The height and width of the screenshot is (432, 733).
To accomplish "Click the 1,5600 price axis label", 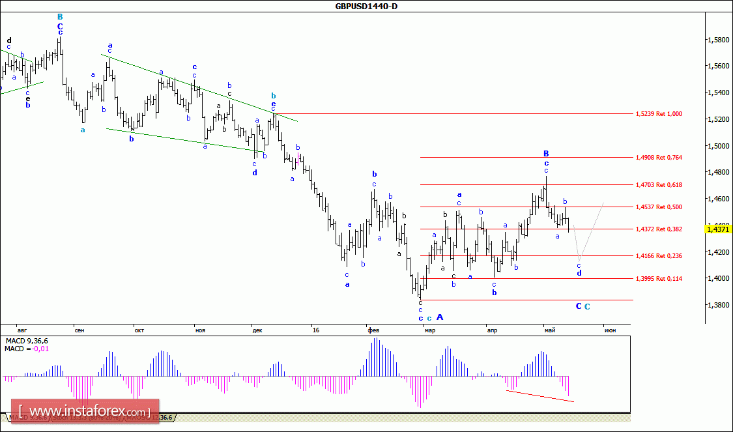I will click(x=720, y=66).
